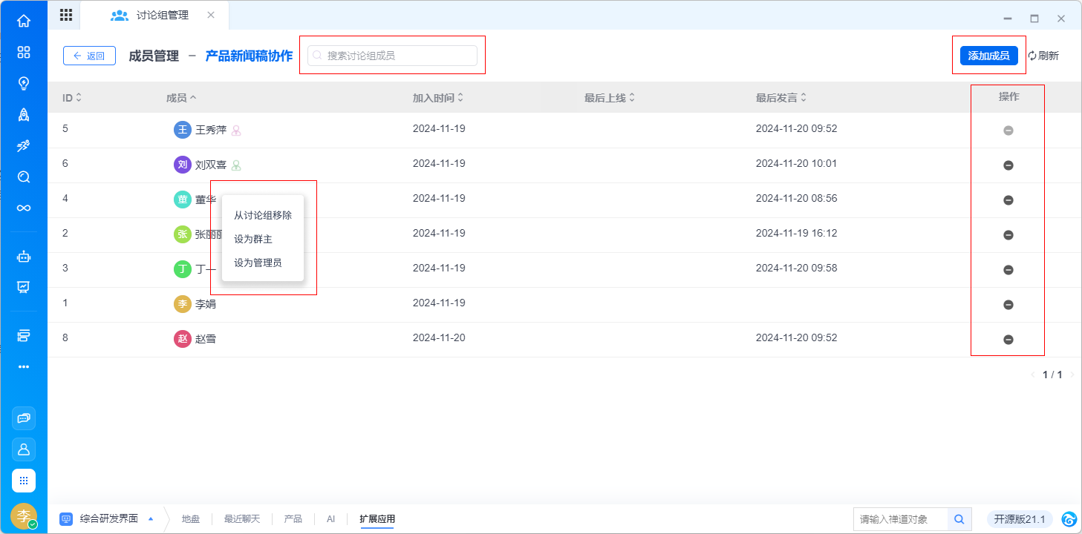Open the chat bubbles icon in sidebar
Image resolution: width=1082 pixels, height=534 pixels.
click(24, 418)
